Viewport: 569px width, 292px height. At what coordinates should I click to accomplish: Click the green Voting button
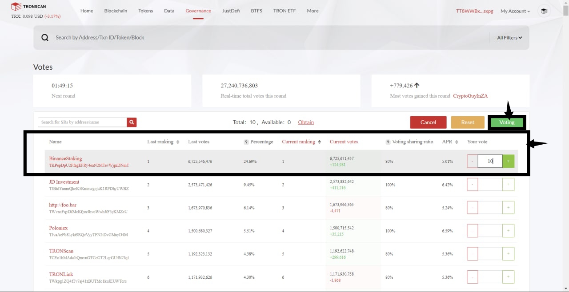pos(507,122)
